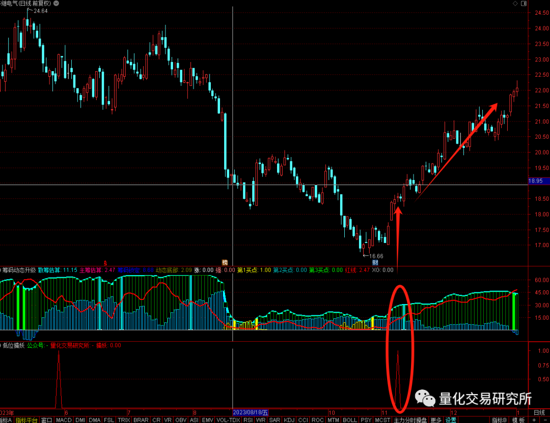Click the 窗口 window tab
The height and width of the screenshot is (423, 550).
pos(47,420)
